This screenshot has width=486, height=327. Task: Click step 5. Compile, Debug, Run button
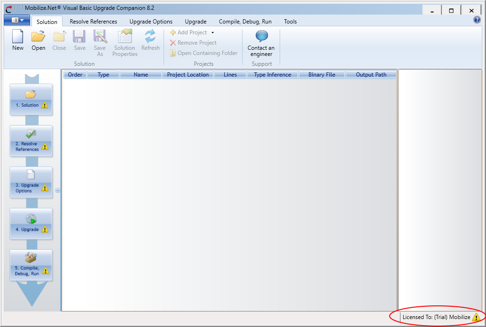31,265
